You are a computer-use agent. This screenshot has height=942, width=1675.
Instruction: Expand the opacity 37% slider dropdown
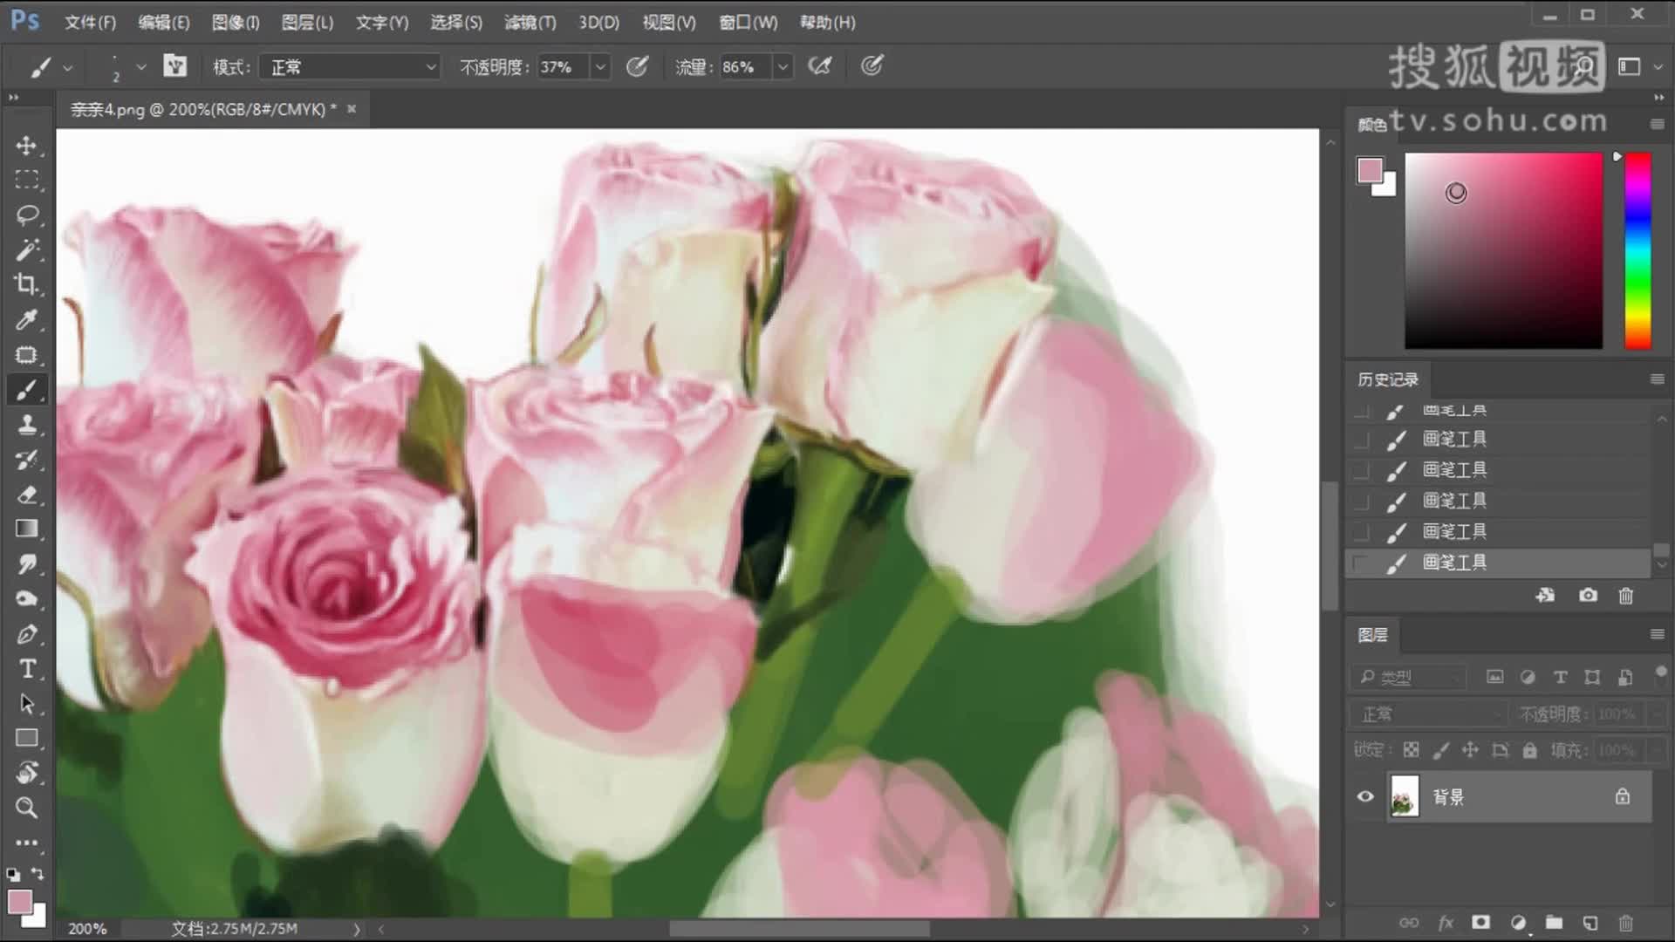coord(600,67)
